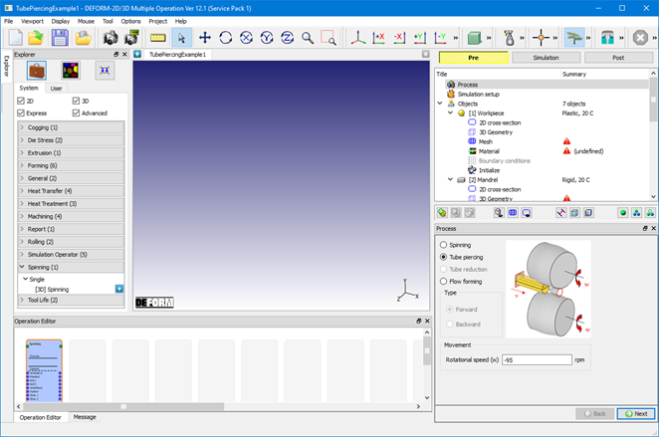Click the Save floppy disk icon

coord(60,38)
